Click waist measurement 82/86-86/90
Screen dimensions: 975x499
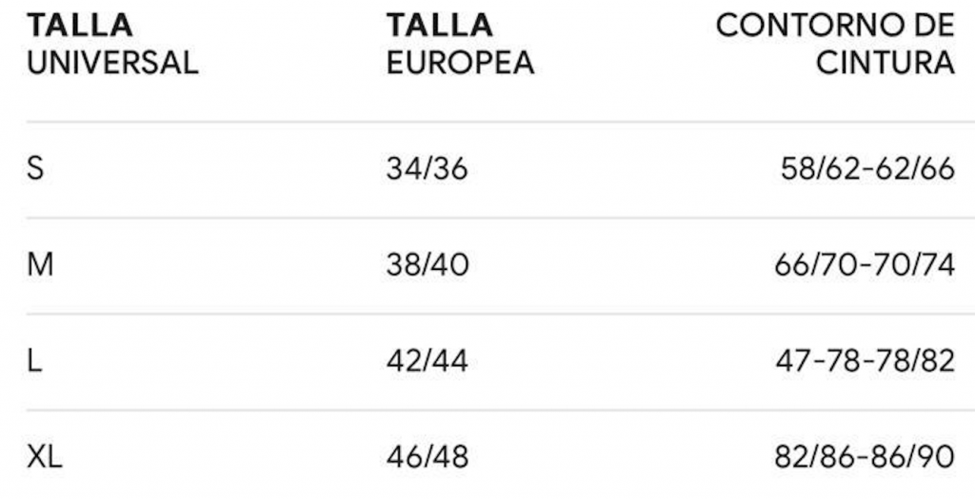pos(865,457)
